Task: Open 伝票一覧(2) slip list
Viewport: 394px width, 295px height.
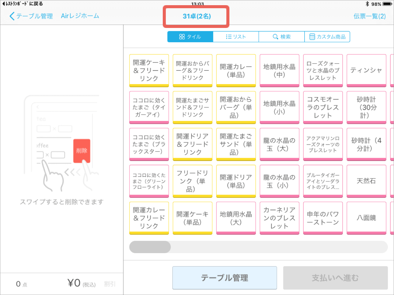Action: [369, 16]
